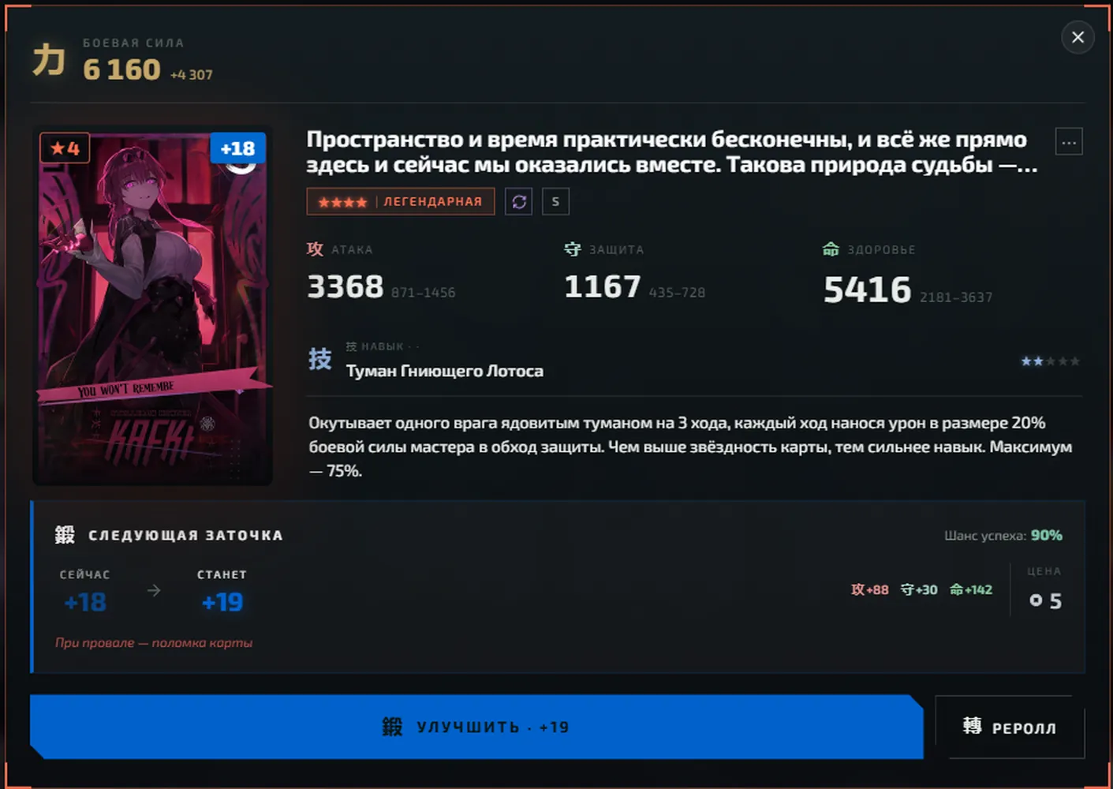This screenshot has height=789, width=1113.
Task: Click the star 4 badge on card
Action: click(65, 148)
